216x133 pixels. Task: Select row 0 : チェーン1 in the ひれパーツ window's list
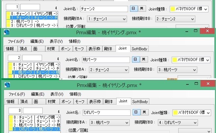34,117
